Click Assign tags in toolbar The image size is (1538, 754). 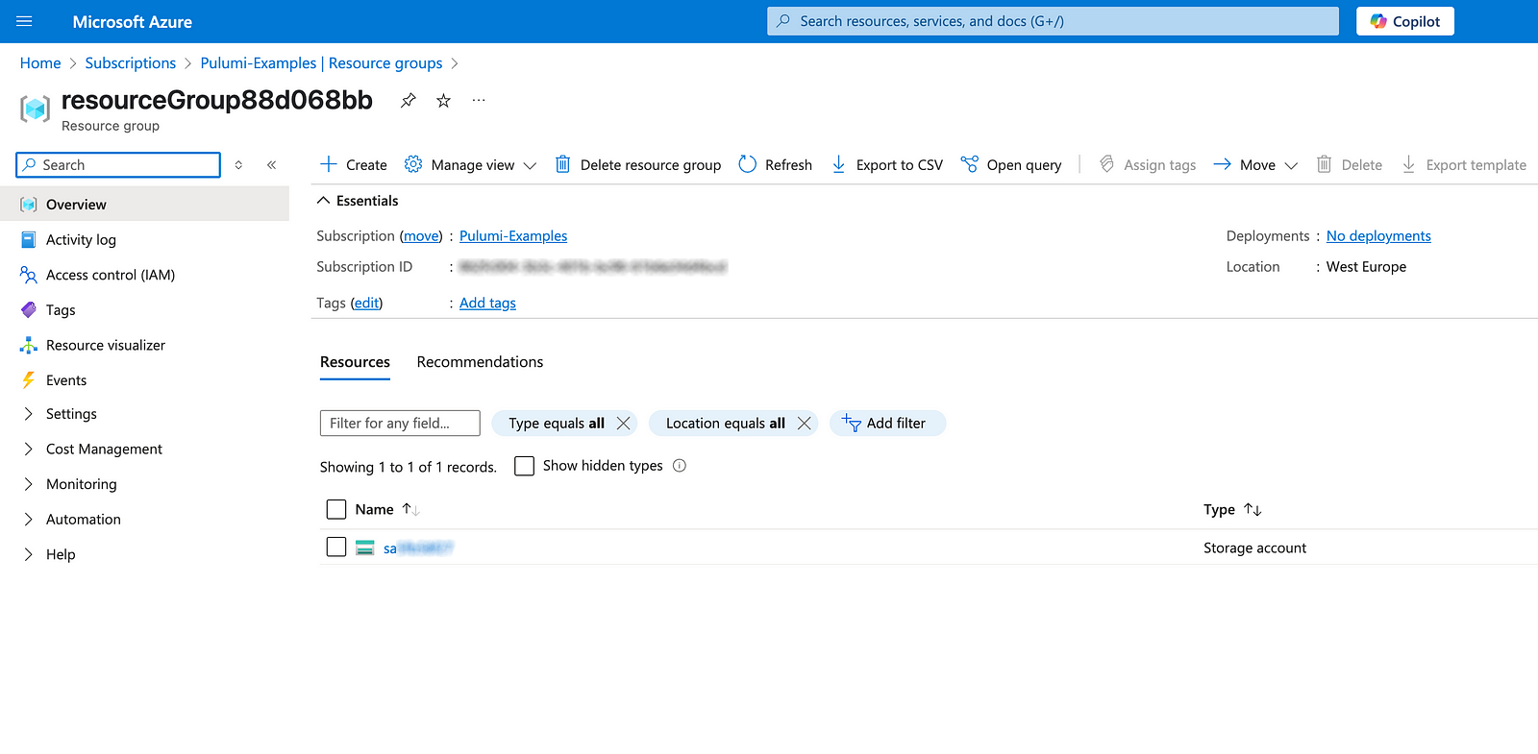[1148, 165]
